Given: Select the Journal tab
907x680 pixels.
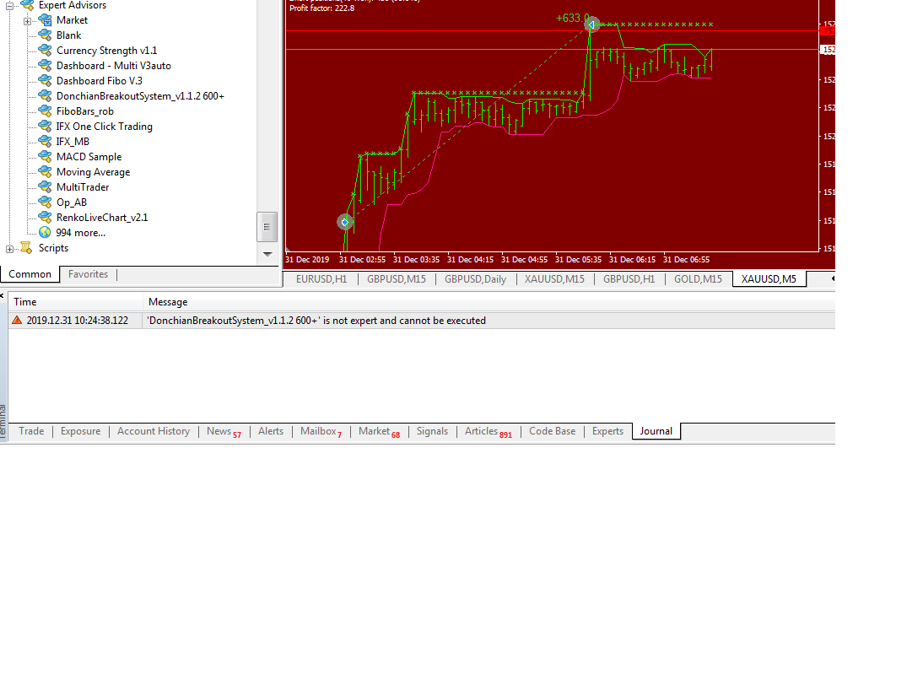Looking at the screenshot, I should coord(656,431).
